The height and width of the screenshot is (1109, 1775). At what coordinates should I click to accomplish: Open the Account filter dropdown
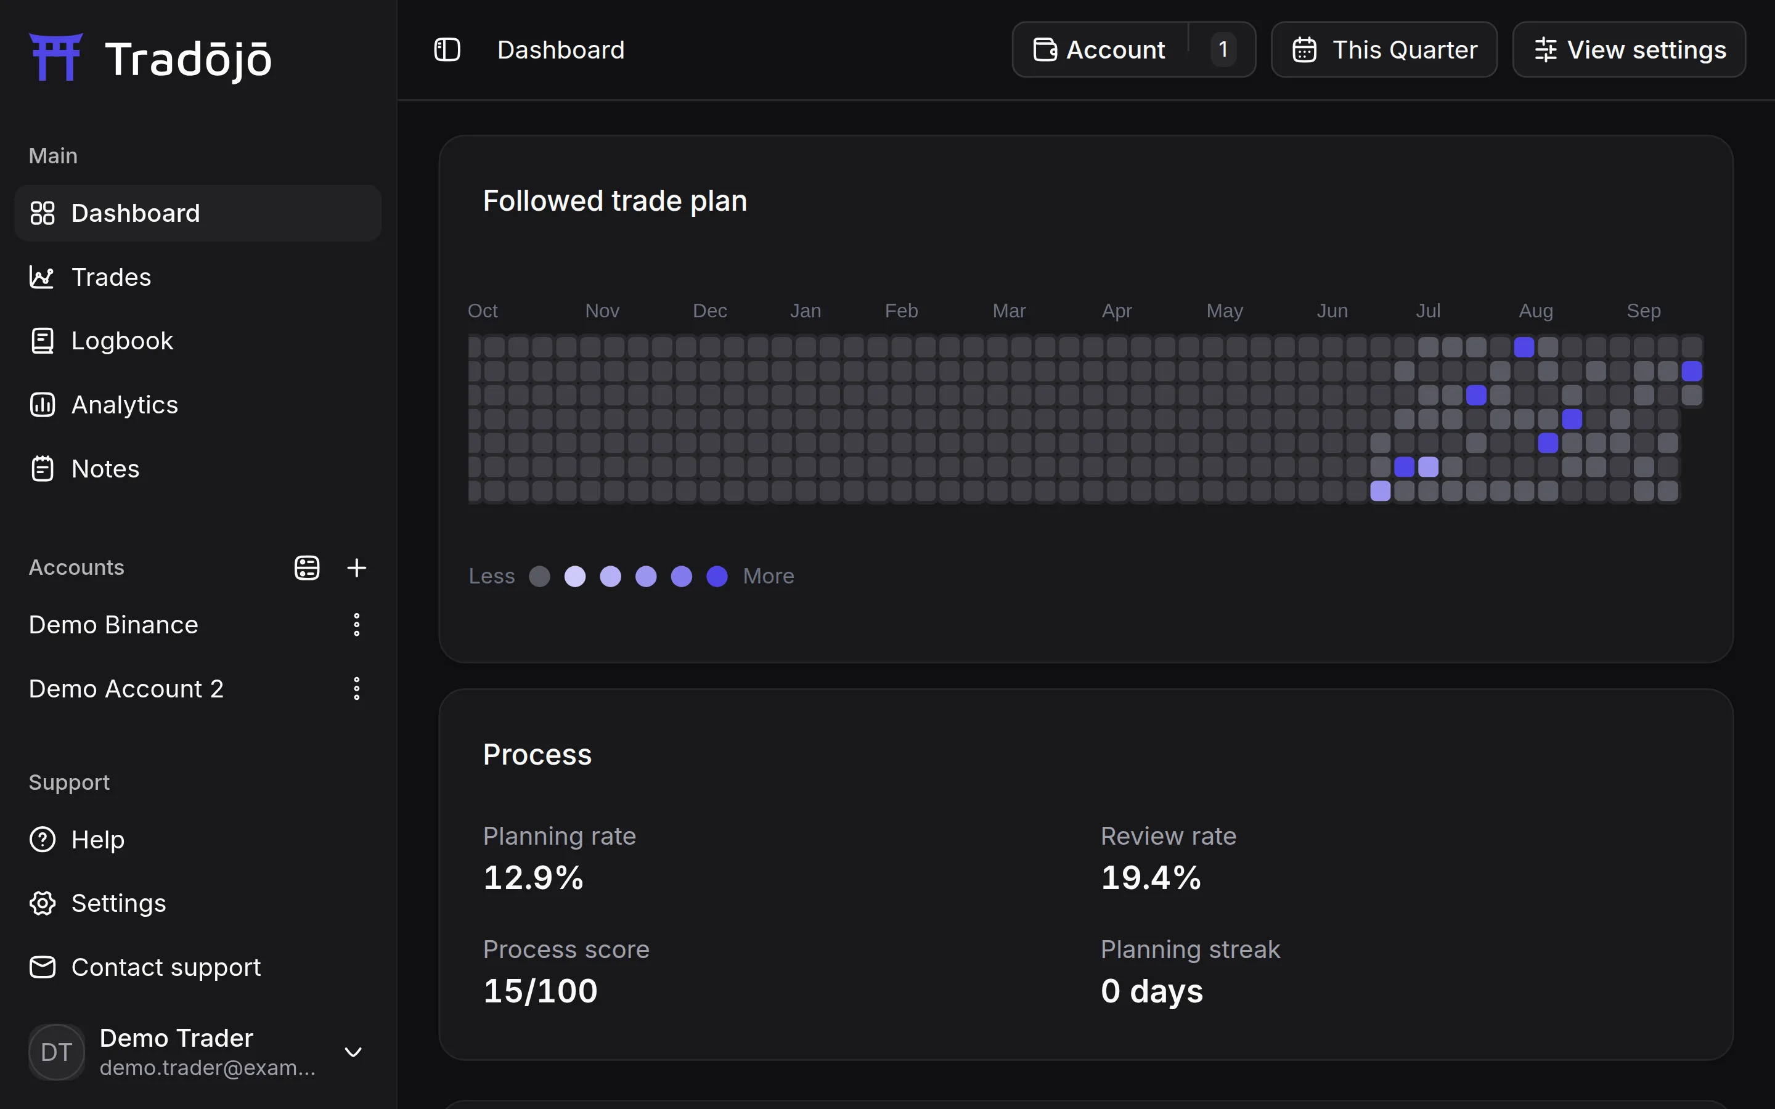pyautogui.click(x=1134, y=50)
